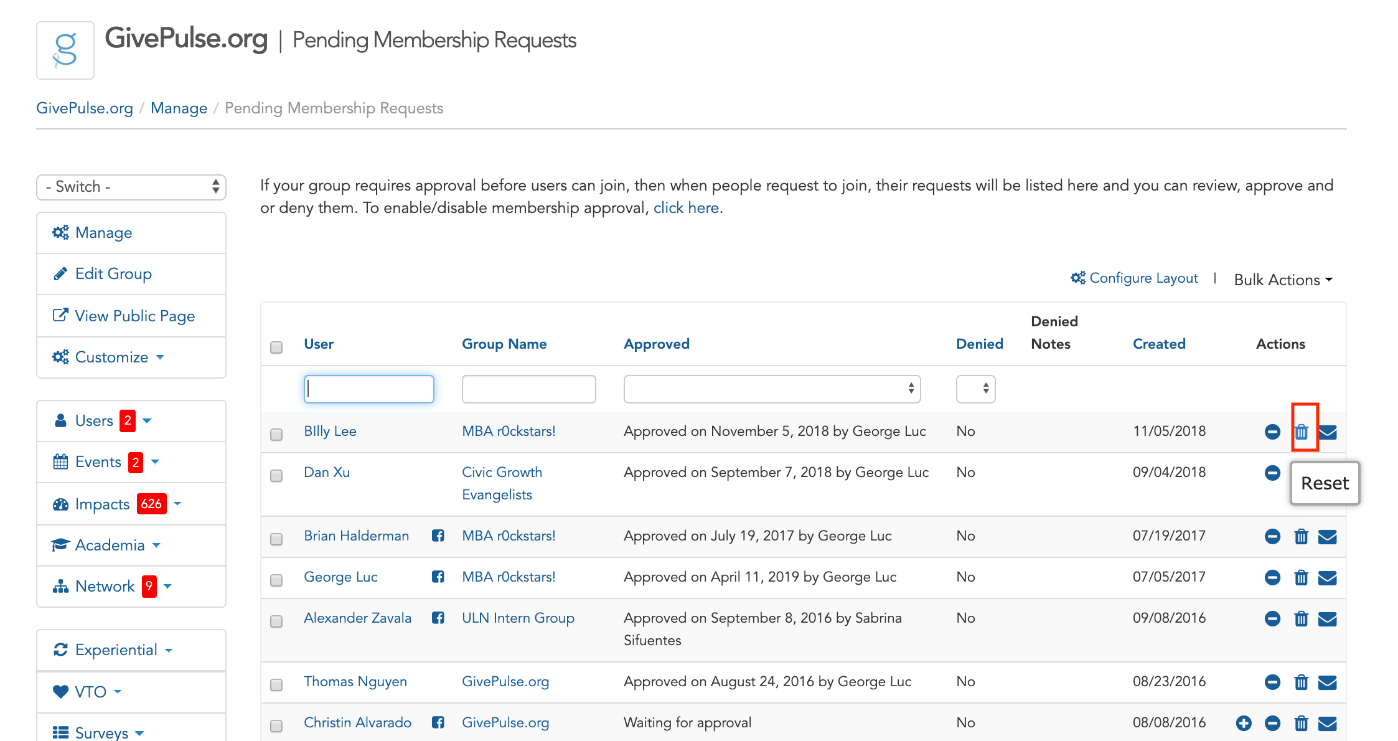Focus the Group Name filter field
The width and height of the screenshot is (1398, 741).
528,389
